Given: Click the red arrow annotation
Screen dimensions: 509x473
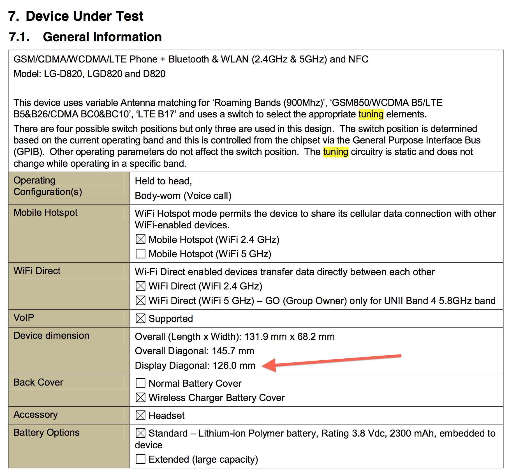Looking at the screenshot, I should [x=331, y=361].
